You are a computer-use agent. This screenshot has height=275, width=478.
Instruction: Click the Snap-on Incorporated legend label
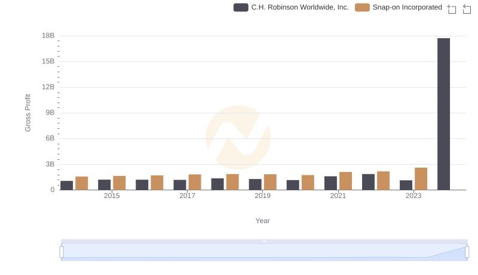(x=407, y=7)
